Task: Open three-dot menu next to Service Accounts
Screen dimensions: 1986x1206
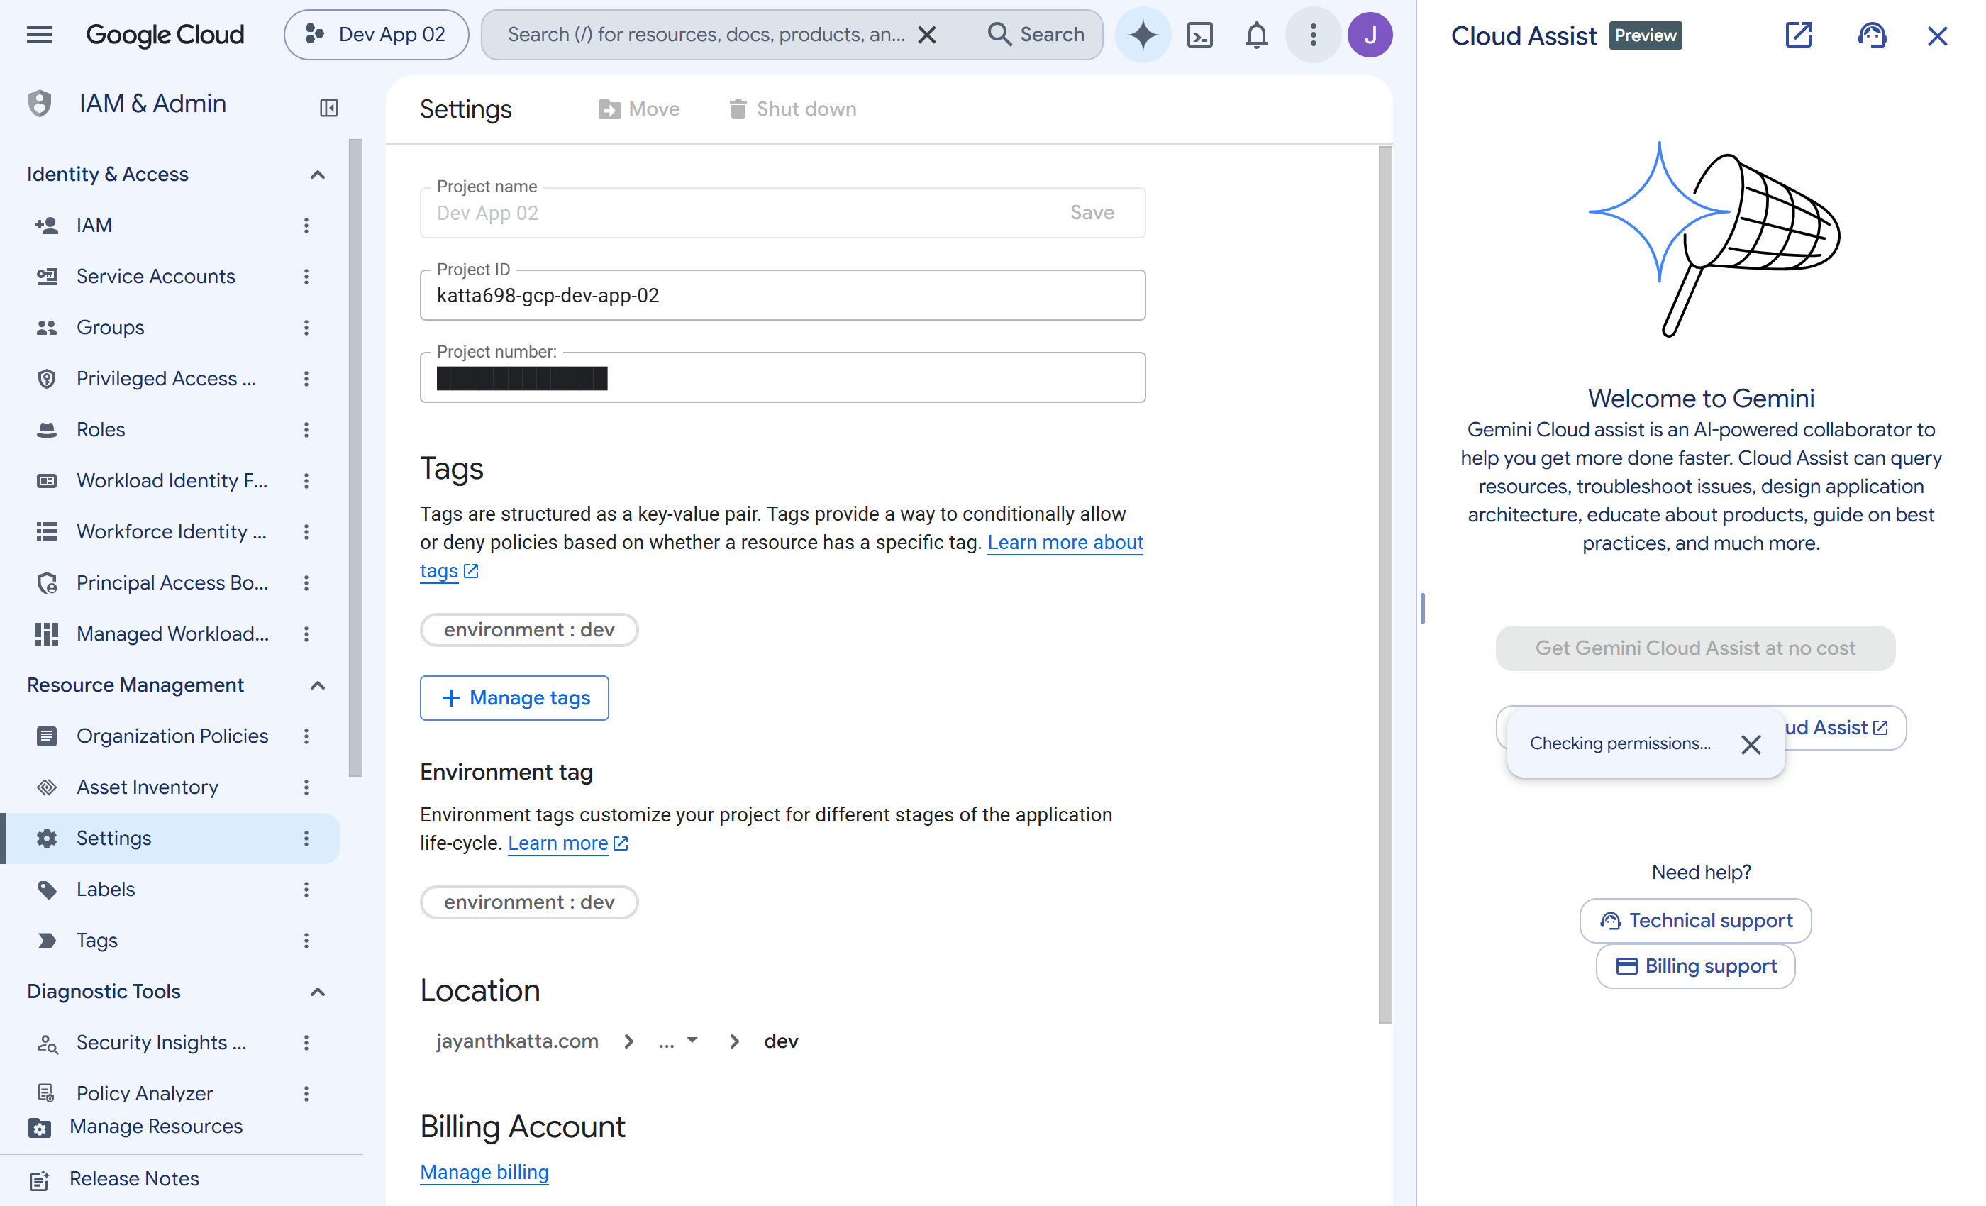Action: pyautogui.click(x=306, y=277)
